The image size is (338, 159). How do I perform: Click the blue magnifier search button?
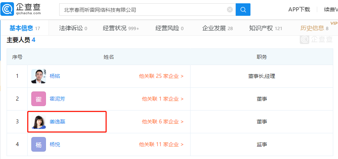pyautogui.click(x=243, y=10)
